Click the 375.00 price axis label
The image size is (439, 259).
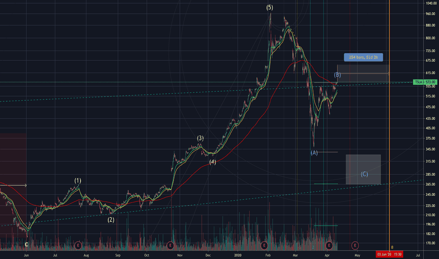[431, 138]
